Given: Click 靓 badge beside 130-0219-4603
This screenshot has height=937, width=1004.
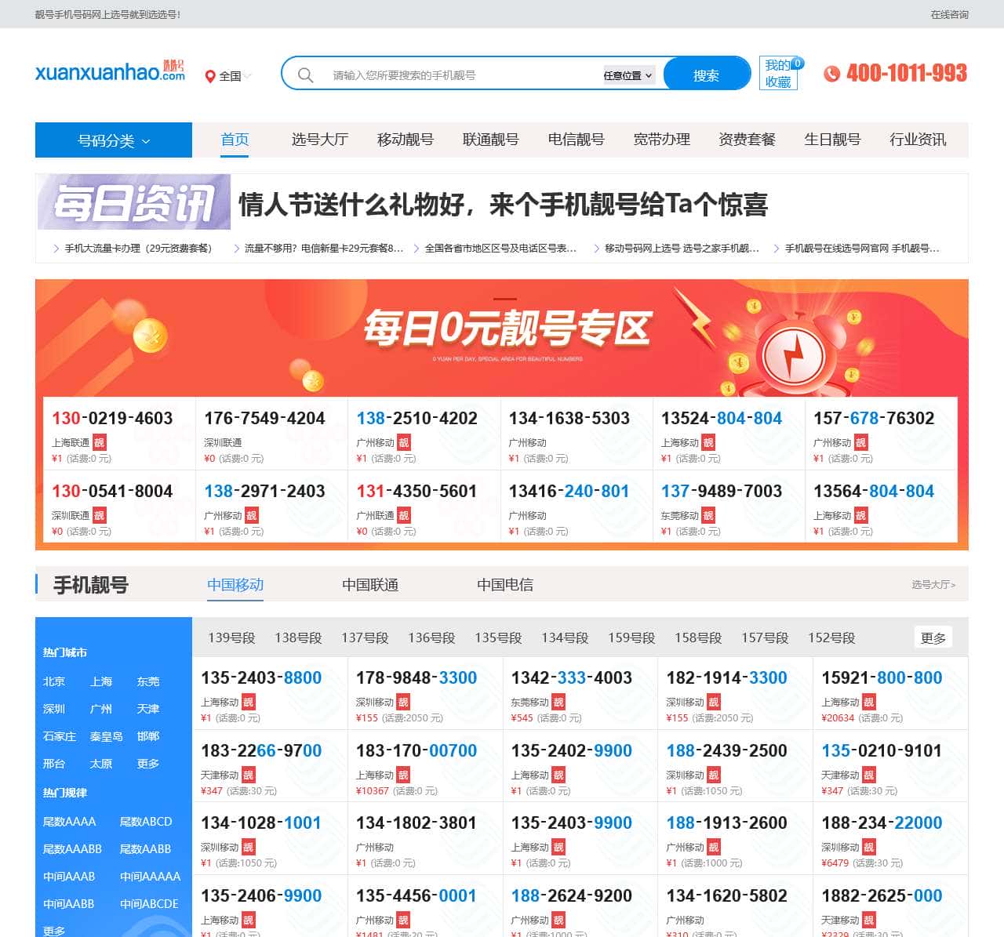Looking at the screenshot, I should coord(99,442).
